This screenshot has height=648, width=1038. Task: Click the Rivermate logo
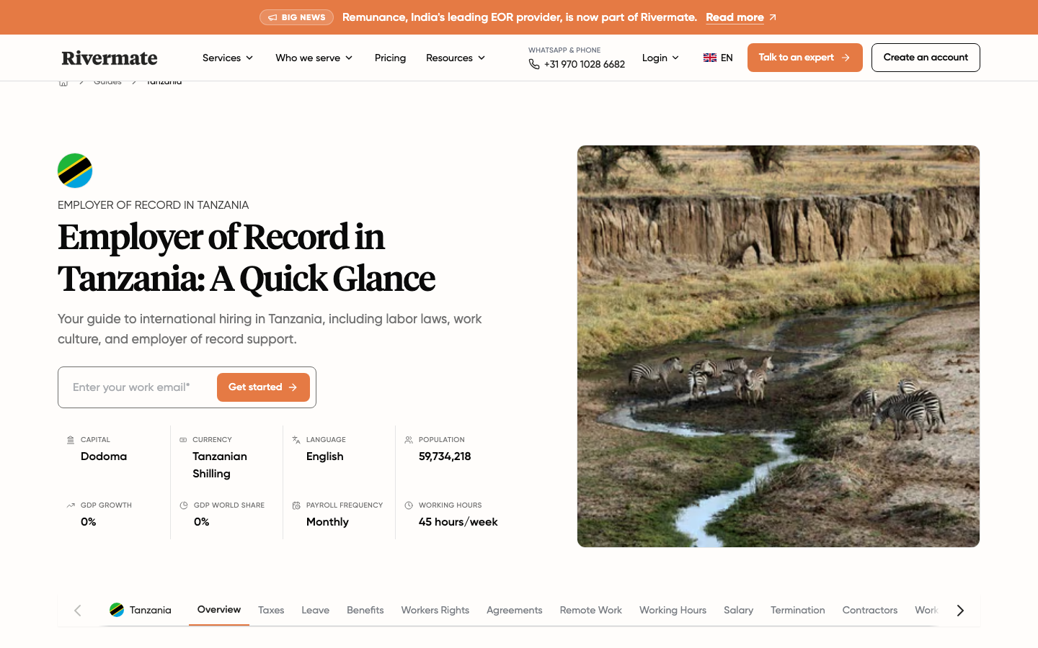pos(110,58)
